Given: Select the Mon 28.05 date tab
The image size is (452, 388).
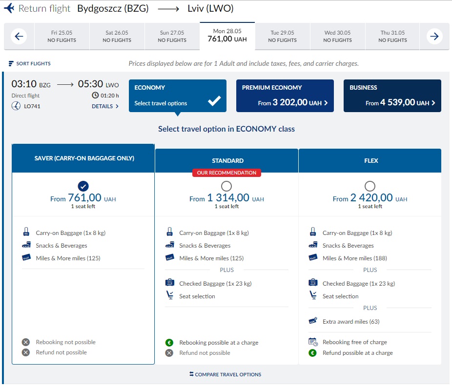Looking at the screenshot, I should [x=227, y=36].
